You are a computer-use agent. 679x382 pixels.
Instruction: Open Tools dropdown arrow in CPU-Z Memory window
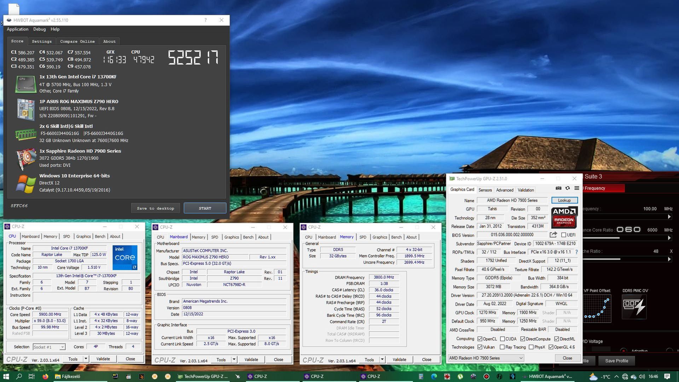382,359
